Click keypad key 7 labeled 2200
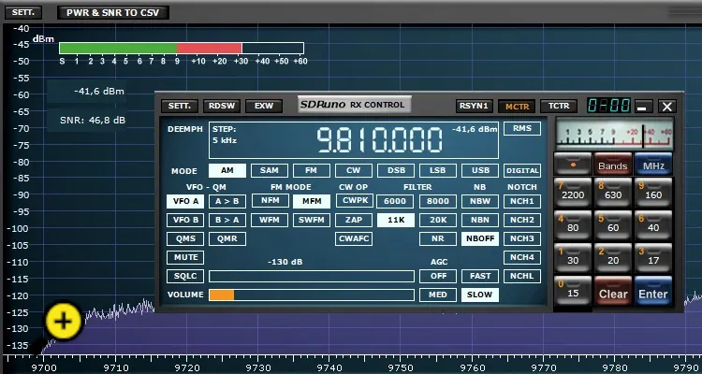The image size is (702, 374). click(x=573, y=194)
